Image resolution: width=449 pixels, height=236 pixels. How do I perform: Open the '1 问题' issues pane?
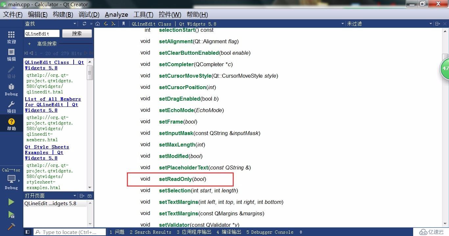tap(117, 232)
